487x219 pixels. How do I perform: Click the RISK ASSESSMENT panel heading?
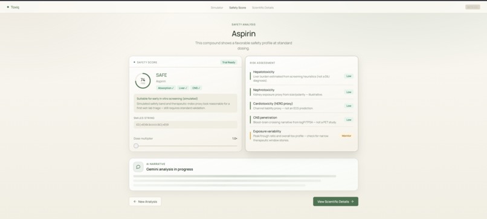(x=262, y=63)
